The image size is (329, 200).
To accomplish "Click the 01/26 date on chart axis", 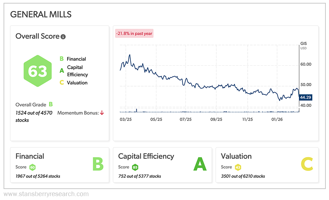I will tap(277, 120).
